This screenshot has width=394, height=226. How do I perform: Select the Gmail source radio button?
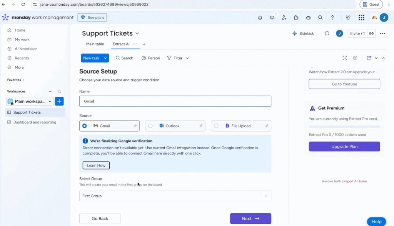click(85, 126)
